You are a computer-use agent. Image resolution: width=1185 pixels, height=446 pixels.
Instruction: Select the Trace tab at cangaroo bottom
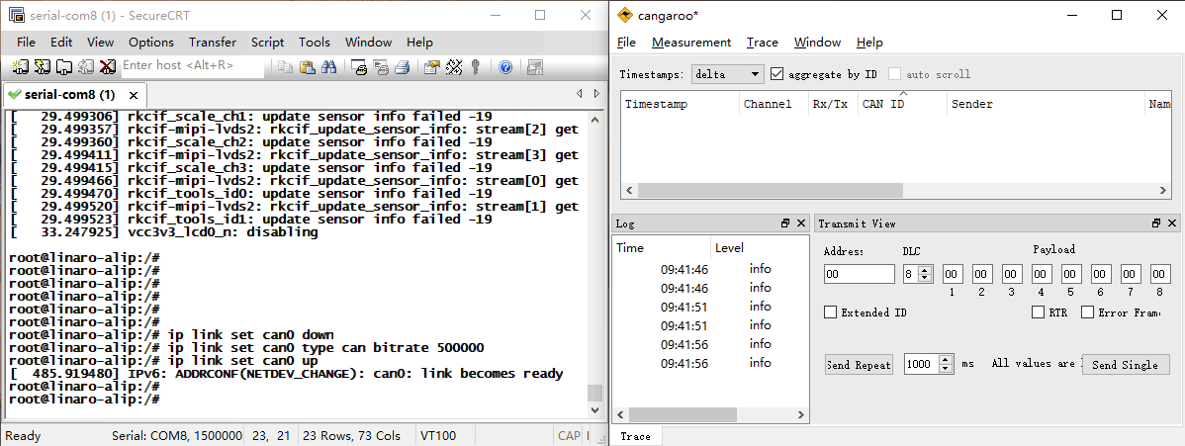pyautogui.click(x=636, y=436)
